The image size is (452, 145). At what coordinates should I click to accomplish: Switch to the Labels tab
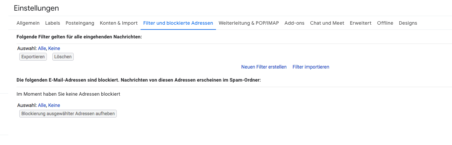point(52,23)
